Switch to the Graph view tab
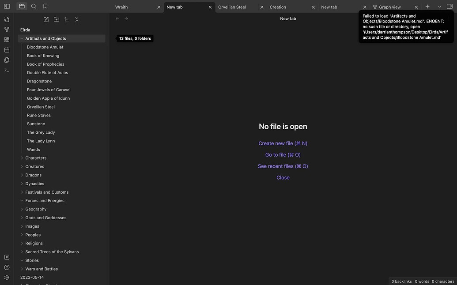The width and height of the screenshot is (457, 285). tap(389, 7)
